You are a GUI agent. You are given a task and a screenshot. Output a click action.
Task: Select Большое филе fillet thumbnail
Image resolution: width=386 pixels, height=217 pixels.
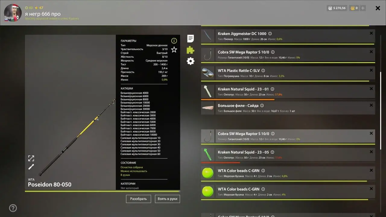208,108
